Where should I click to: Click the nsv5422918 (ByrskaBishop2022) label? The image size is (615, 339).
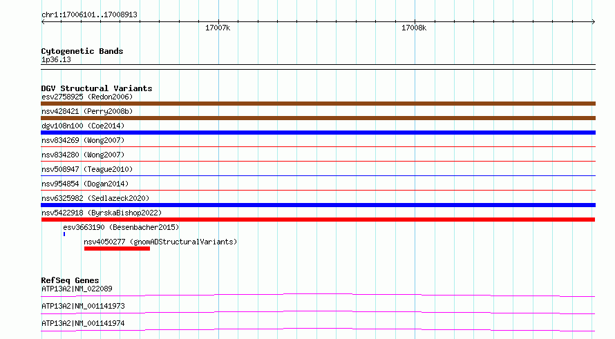pos(102,213)
